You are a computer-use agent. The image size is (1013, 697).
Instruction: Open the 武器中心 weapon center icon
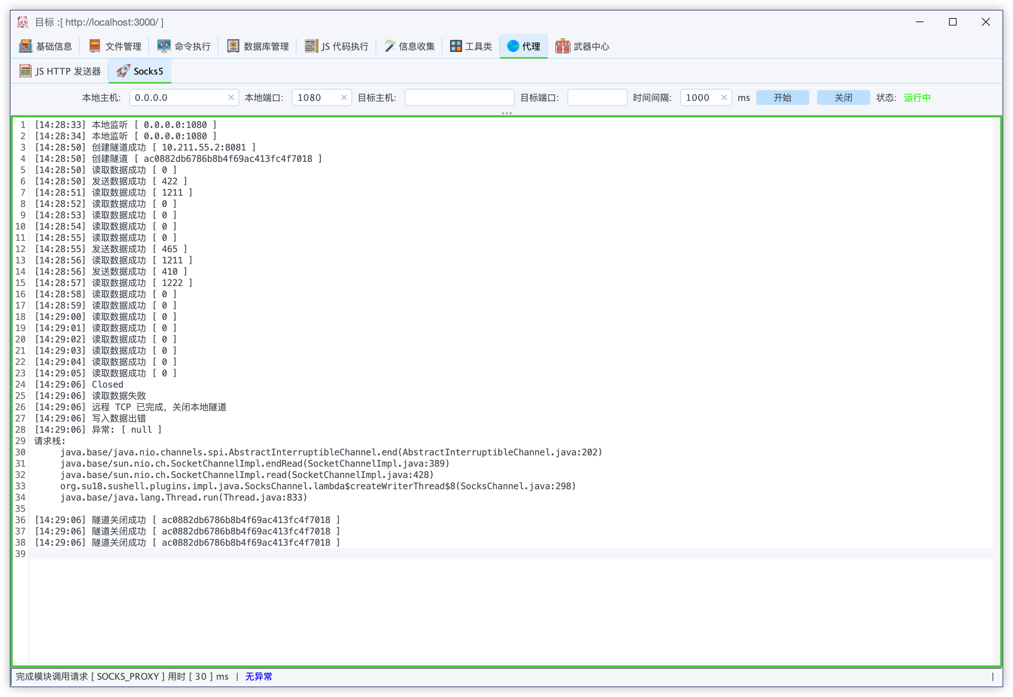(563, 46)
